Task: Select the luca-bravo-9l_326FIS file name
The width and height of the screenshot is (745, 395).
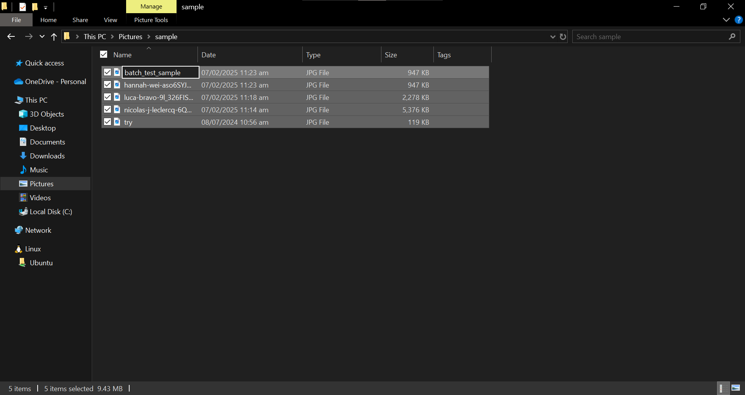Action: click(x=158, y=97)
